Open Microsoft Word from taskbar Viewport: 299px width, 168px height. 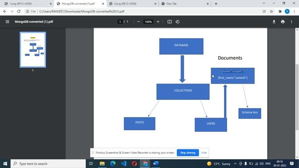pyautogui.click(x=156, y=164)
